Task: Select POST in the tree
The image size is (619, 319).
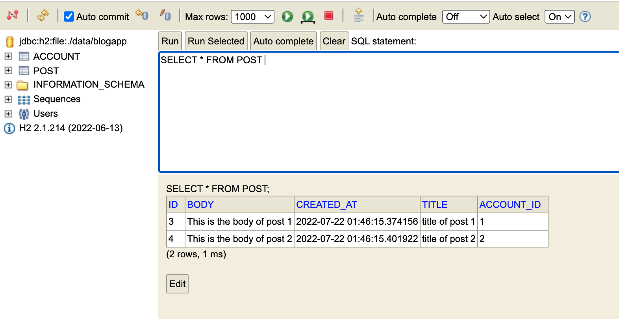Action: point(46,71)
